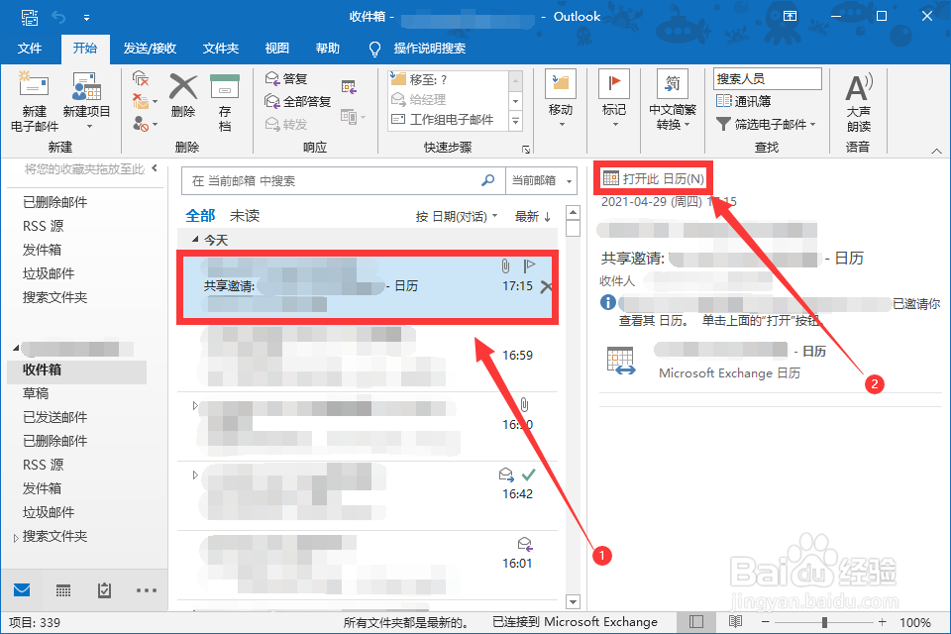Click Open this Calendar button
The width and height of the screenshot is (951, 634).
click(x=654, y=178)
